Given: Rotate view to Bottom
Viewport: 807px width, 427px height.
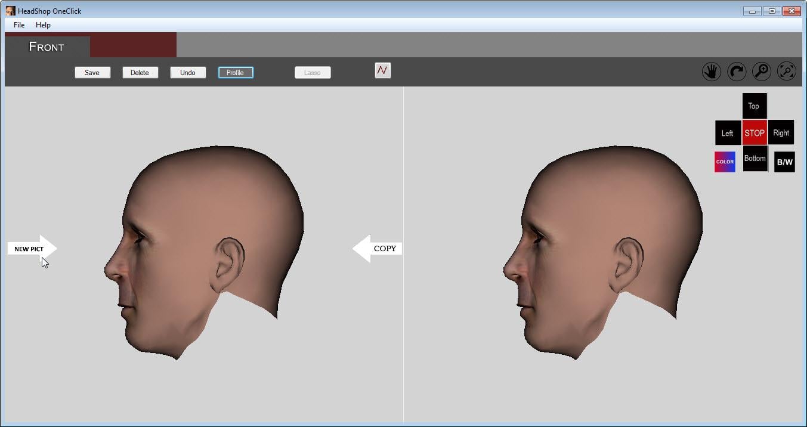Looking at the screenshot, I should click(x=755, y=159).
